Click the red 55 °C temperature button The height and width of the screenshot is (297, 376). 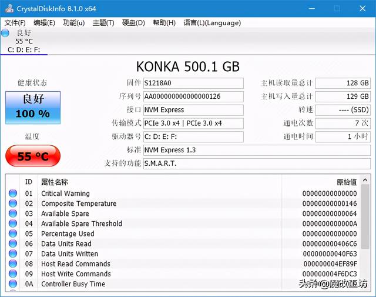33,156
